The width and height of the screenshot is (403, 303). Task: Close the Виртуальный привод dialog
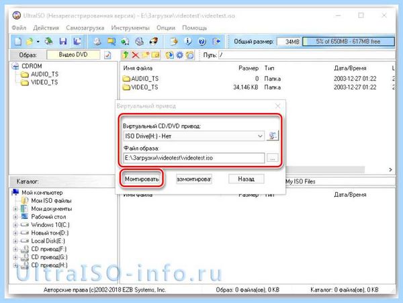tap(277, 106)
